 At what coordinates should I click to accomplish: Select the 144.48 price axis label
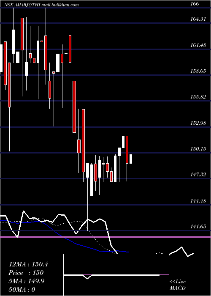(x=197, y=201)
